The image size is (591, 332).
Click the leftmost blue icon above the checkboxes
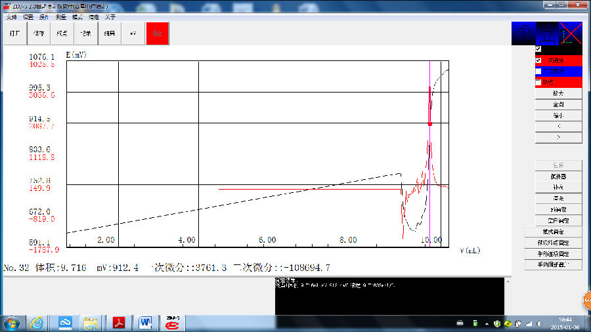coord(523,33)
